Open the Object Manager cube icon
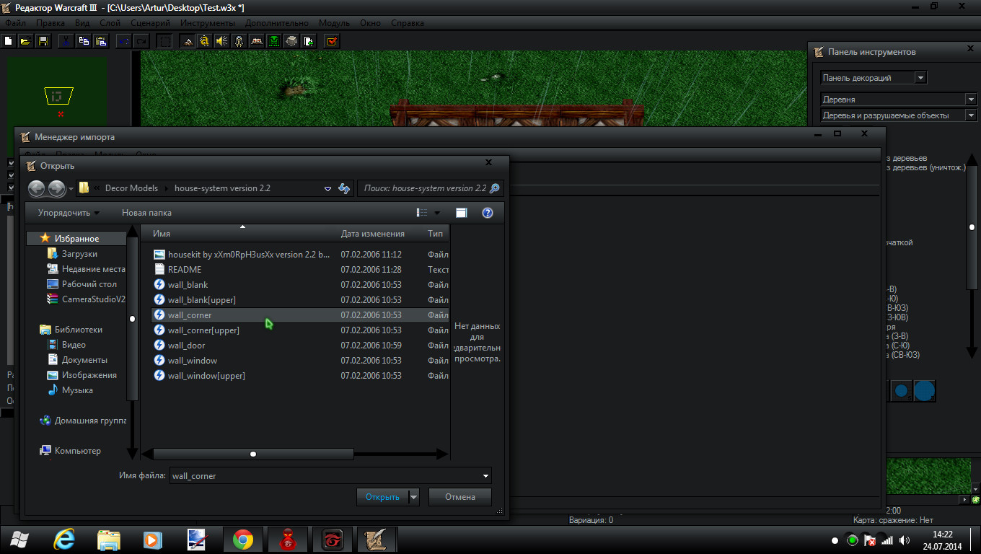 tap(291, 41)
